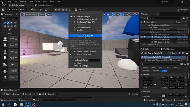Click the stop play session button

(x=63, y=10)
